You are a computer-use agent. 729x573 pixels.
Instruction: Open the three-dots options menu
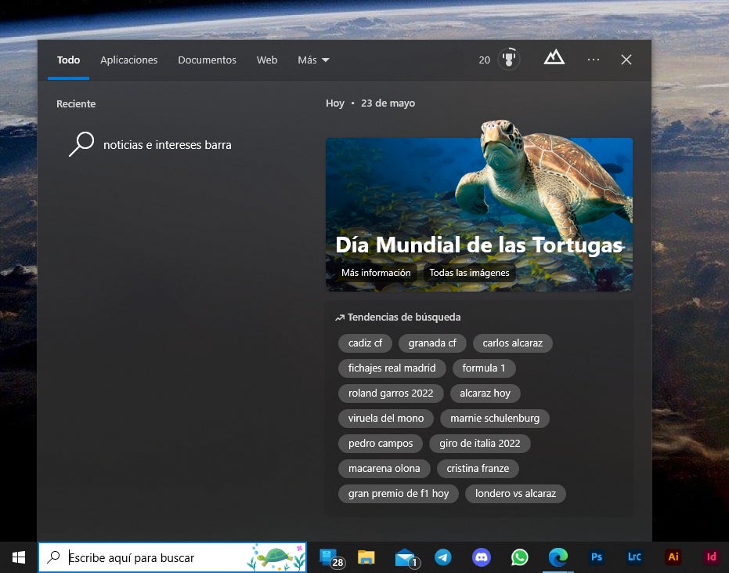593,60
